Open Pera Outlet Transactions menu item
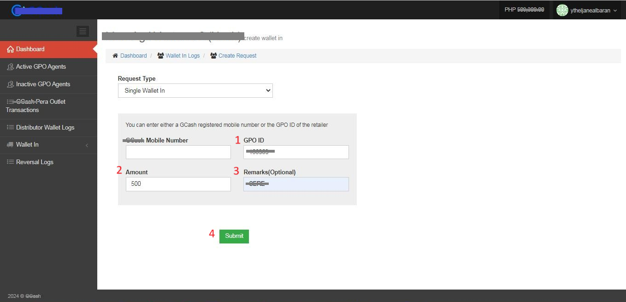The height and width of the screenshot is (302, 626). (48, 106)
